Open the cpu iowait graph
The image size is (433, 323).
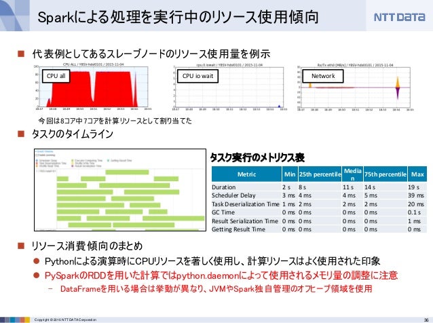tap(229, 86)
